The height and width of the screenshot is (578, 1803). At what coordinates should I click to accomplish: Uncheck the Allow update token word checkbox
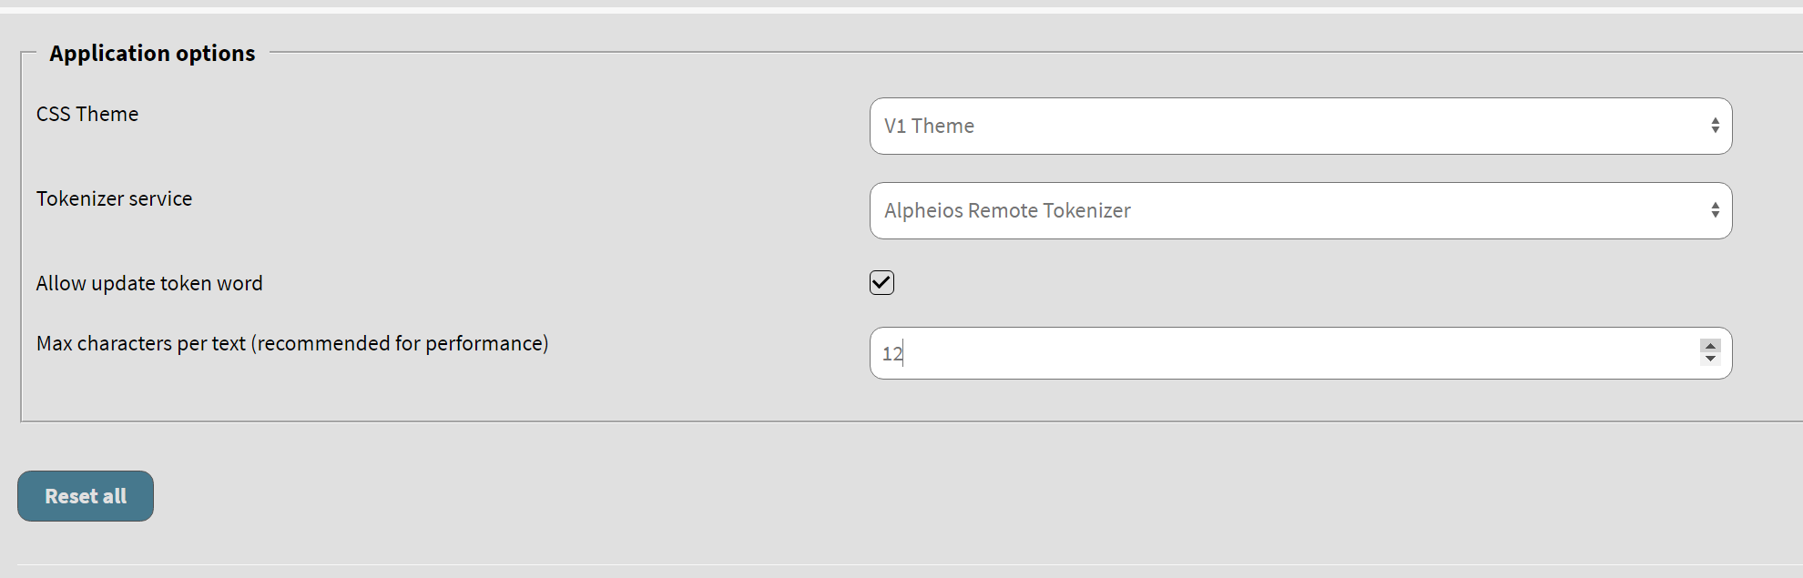click(881, 282)
